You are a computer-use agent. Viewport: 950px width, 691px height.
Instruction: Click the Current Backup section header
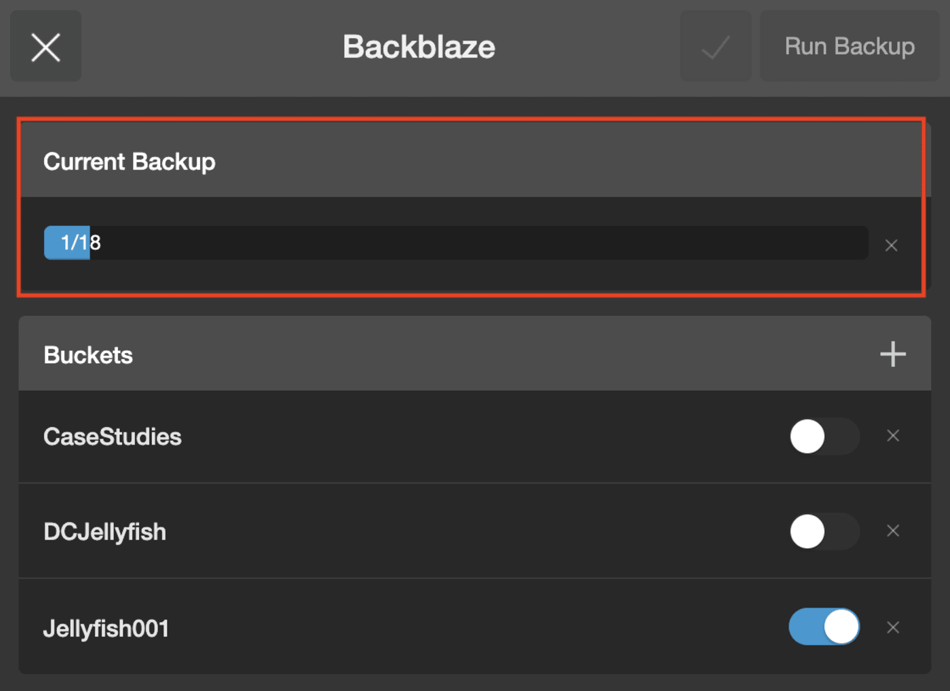coord(129,161)
